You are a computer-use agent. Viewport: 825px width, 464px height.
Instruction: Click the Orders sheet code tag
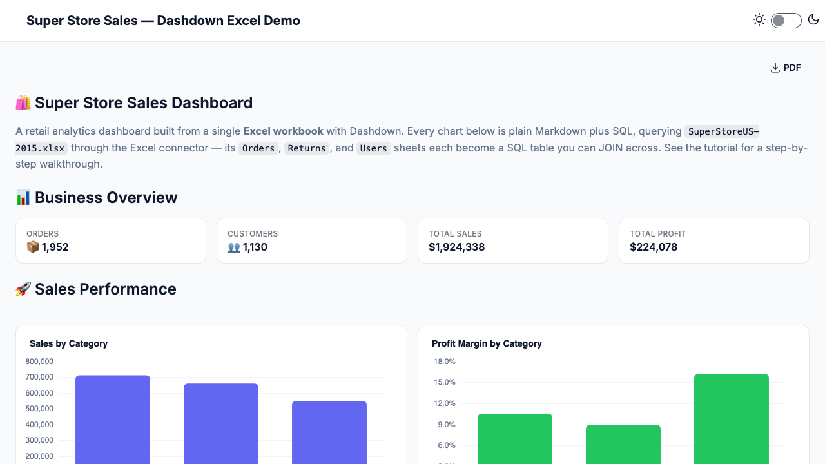click(x=258, y=148)
